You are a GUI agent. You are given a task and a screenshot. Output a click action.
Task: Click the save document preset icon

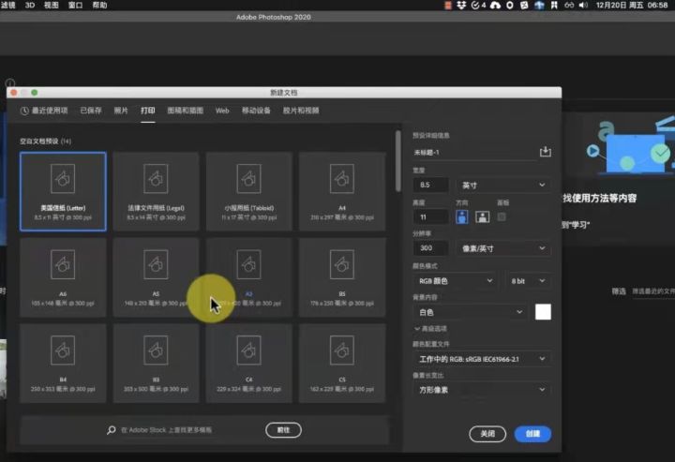pos(546,152)
